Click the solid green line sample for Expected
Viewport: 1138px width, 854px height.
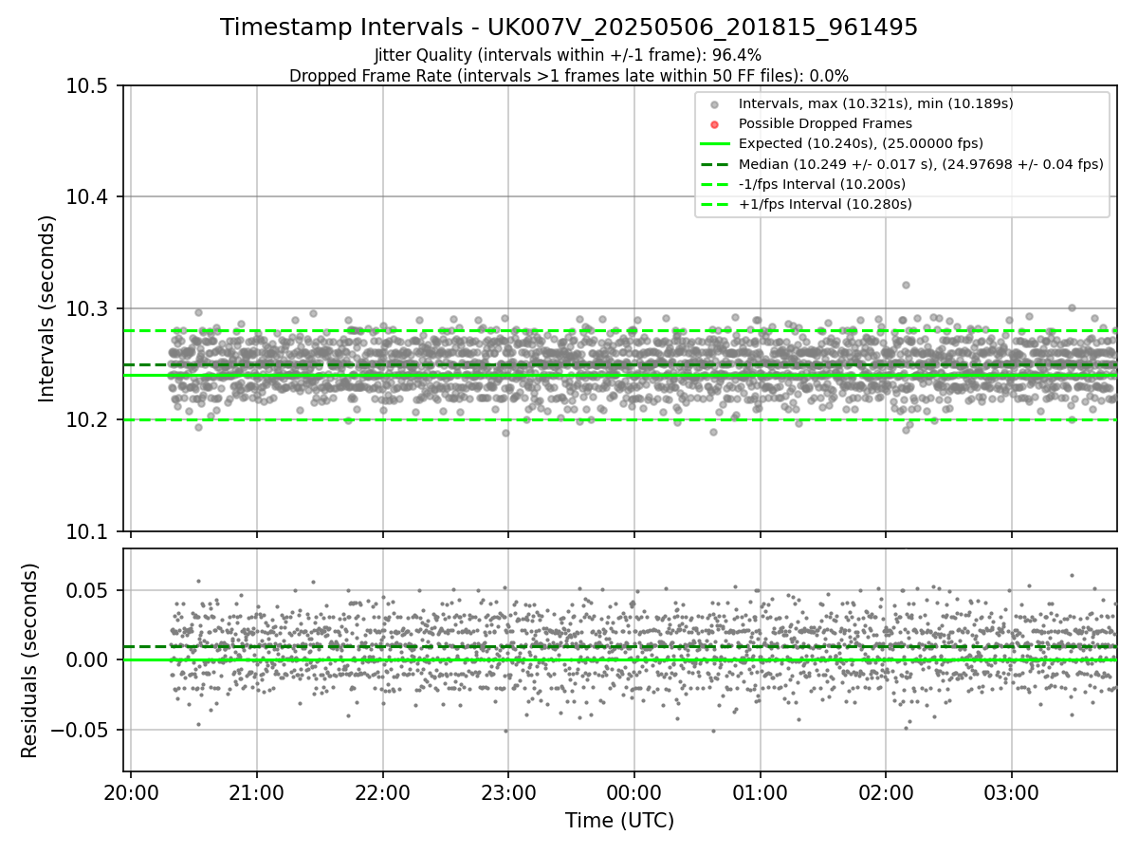715,144
